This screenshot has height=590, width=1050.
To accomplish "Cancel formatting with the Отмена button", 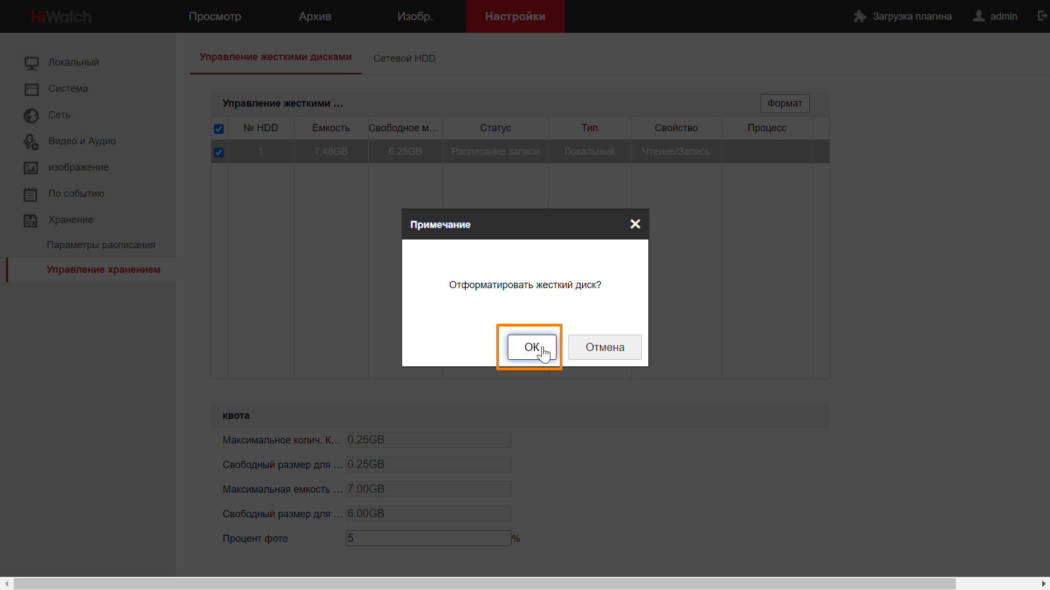I will click(x=605, y=347).
